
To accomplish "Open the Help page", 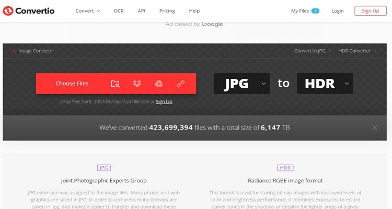I will click(x=194, y=11).
